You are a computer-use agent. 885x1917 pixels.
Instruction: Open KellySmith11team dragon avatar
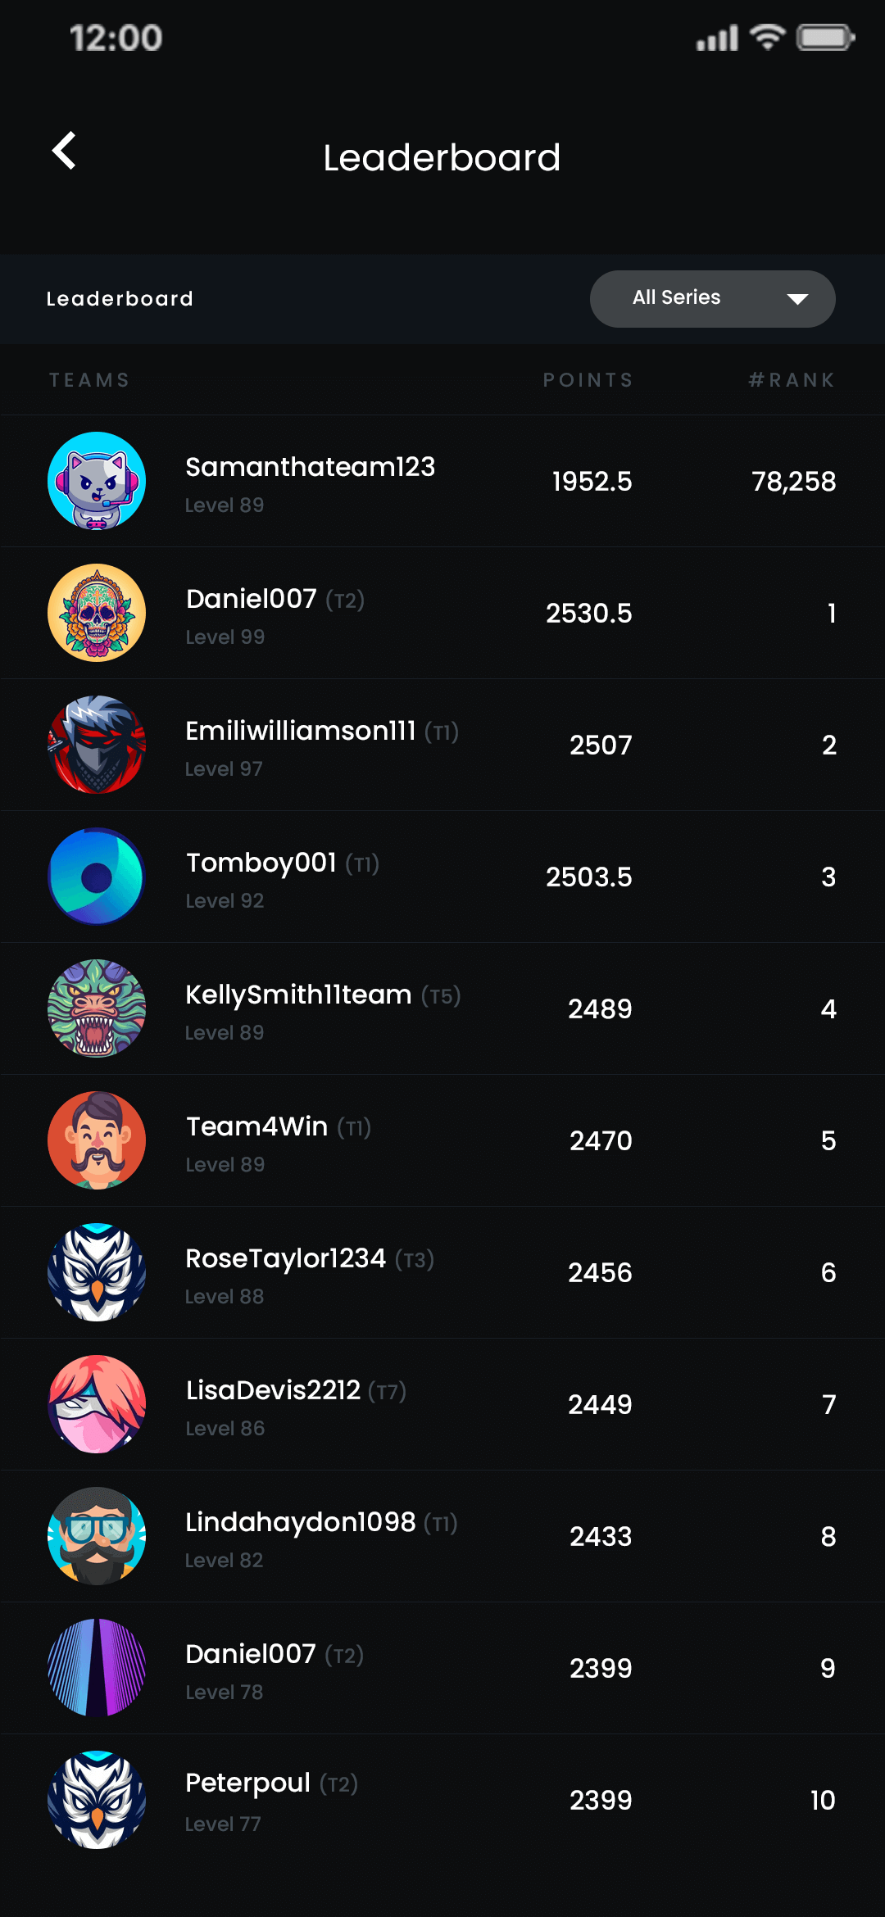pyautogui.click(x=97, y=1008)
